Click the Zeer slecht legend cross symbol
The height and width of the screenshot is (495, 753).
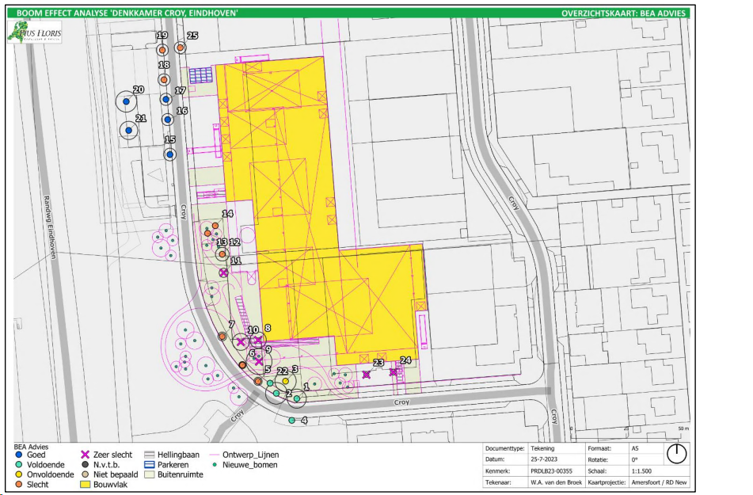click(x=85, y=454)
